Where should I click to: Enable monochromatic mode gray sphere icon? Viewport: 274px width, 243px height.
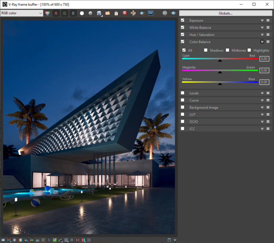(x=90, y=13)
